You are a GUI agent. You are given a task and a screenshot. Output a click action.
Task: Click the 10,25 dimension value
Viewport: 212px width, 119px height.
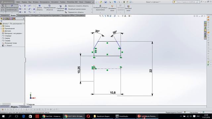pos(79,70)
